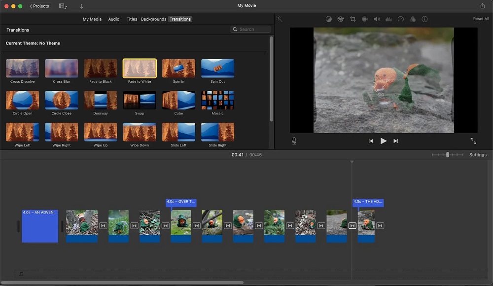Click the timeline zoom slider
The width and height of the screenshot is (493, 286).
pyautogui.click(x=448, y=155)
